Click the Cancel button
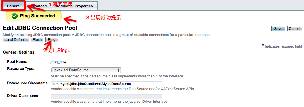304x107 pixels. click(x=294, y=28)
